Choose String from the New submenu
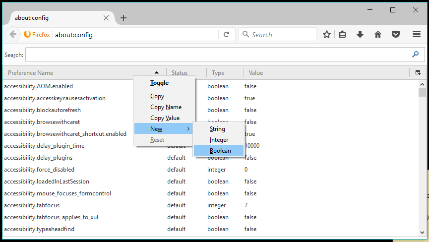The width and height of the screenshot is (429, 242). [x=217, y=129]
